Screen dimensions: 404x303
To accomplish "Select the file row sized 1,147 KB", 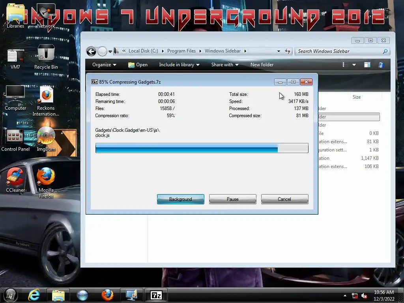I will point(349,158).
